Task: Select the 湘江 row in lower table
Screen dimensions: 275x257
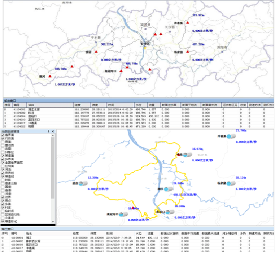Action: 137,238
